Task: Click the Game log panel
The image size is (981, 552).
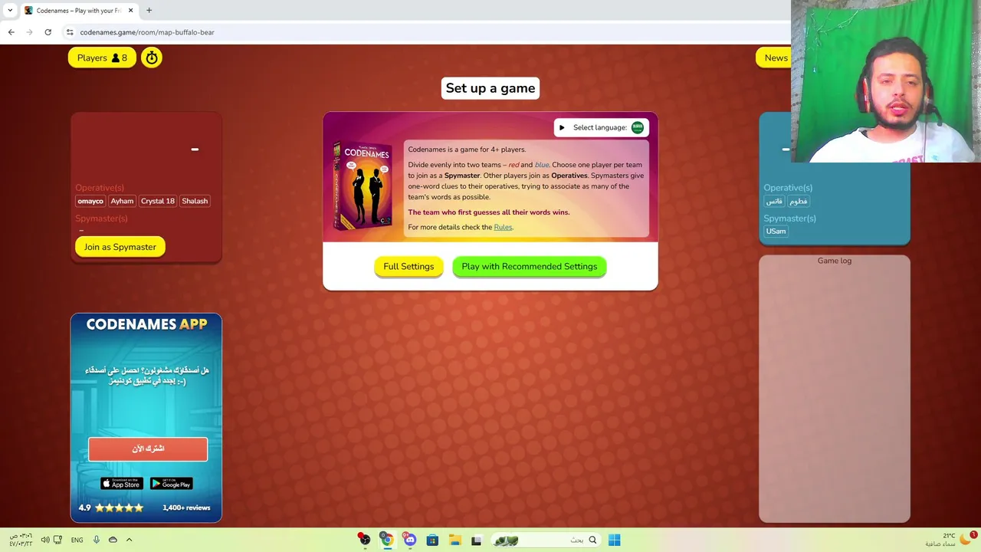Action: pyautogui.click(x=835, y=389)
